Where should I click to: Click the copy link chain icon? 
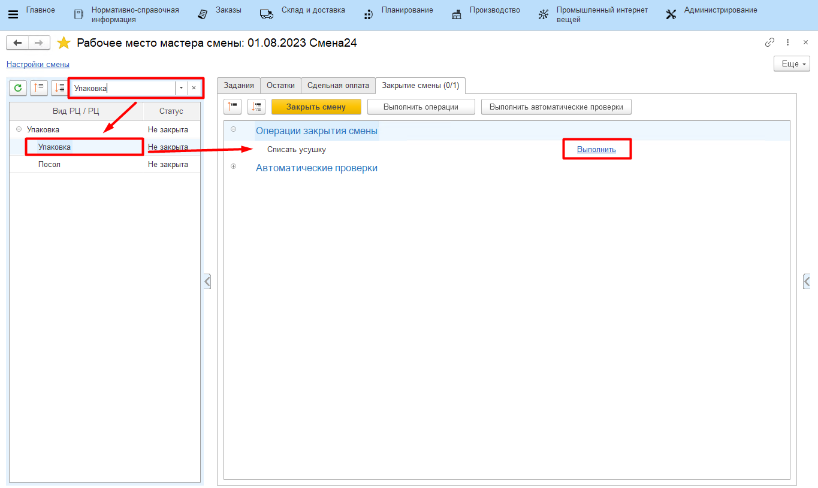(x=769, y=43)
